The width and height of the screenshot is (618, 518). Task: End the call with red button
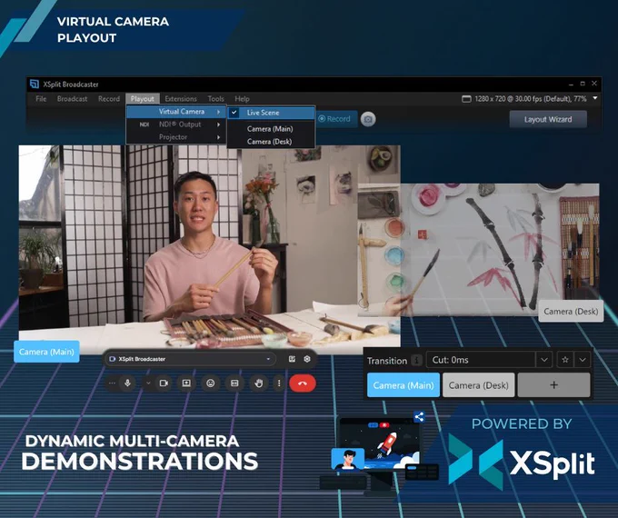coord(303,384)
